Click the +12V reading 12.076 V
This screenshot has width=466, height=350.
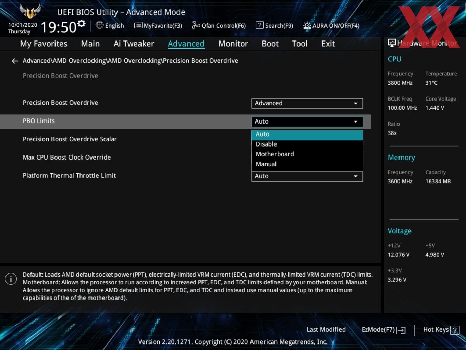click(x=398, y=255)
